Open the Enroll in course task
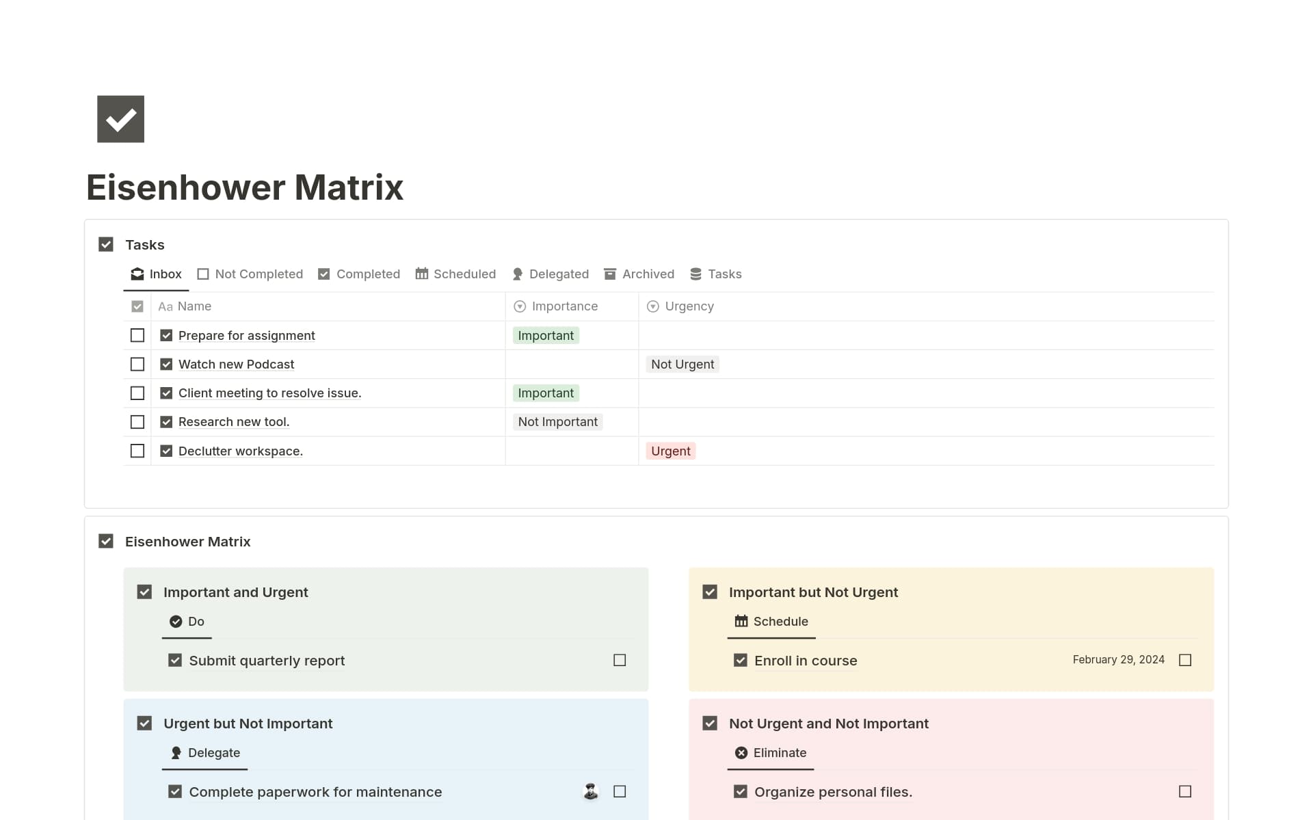Image resolution: width=1313 pixels, height=820 pixels. click(806, 661)
